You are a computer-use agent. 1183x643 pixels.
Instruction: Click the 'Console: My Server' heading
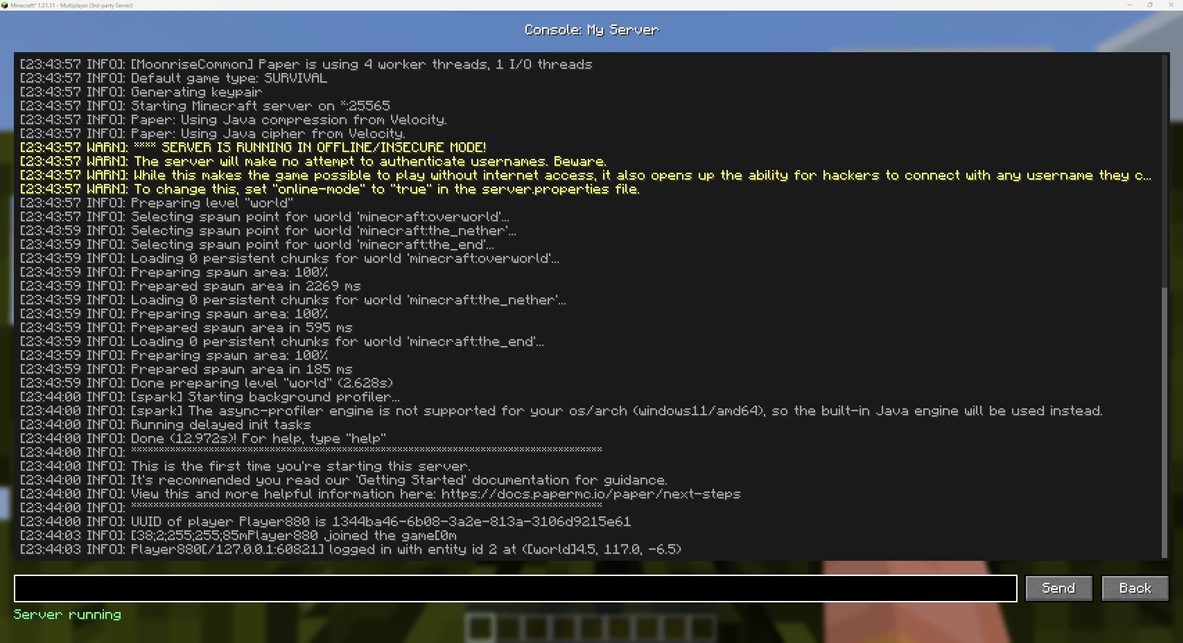pyautogui.click(x=591, y=30)
